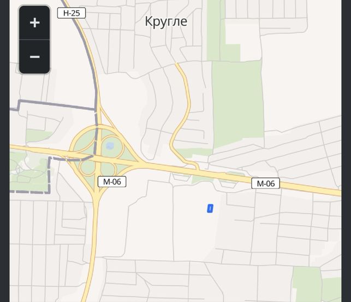Click the lower-left loop ramp of the cloverleaf
The image size is (351, 302).
(87, 167)
